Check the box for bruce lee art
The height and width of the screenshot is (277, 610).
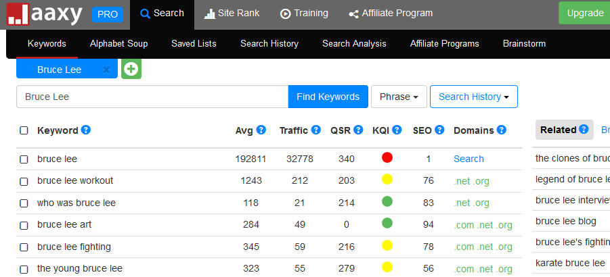[x=24, y=225]
